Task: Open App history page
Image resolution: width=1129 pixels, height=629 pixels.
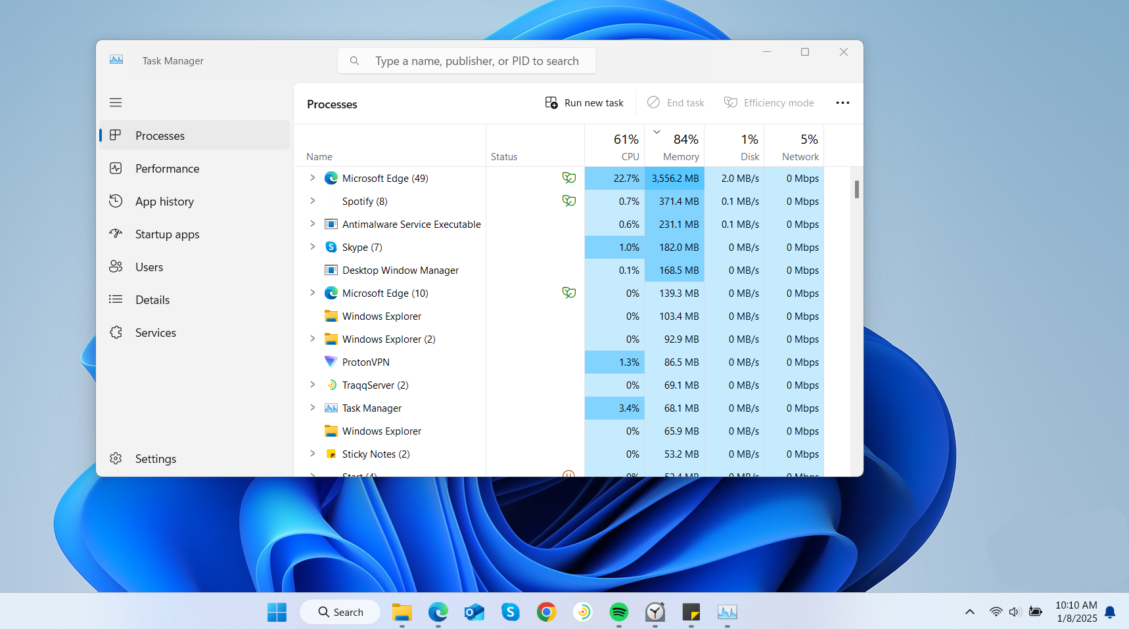Action: tap(195, 201)
